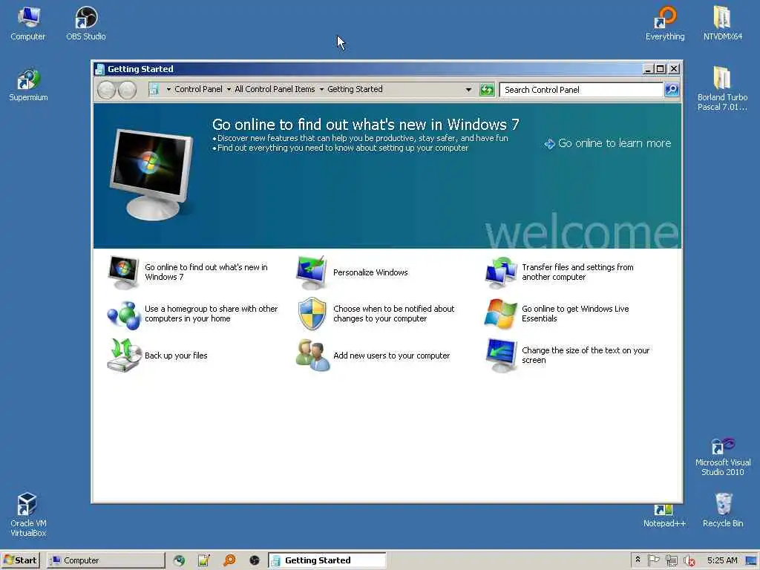Switch to Computer taskbar window

[105, 560]
